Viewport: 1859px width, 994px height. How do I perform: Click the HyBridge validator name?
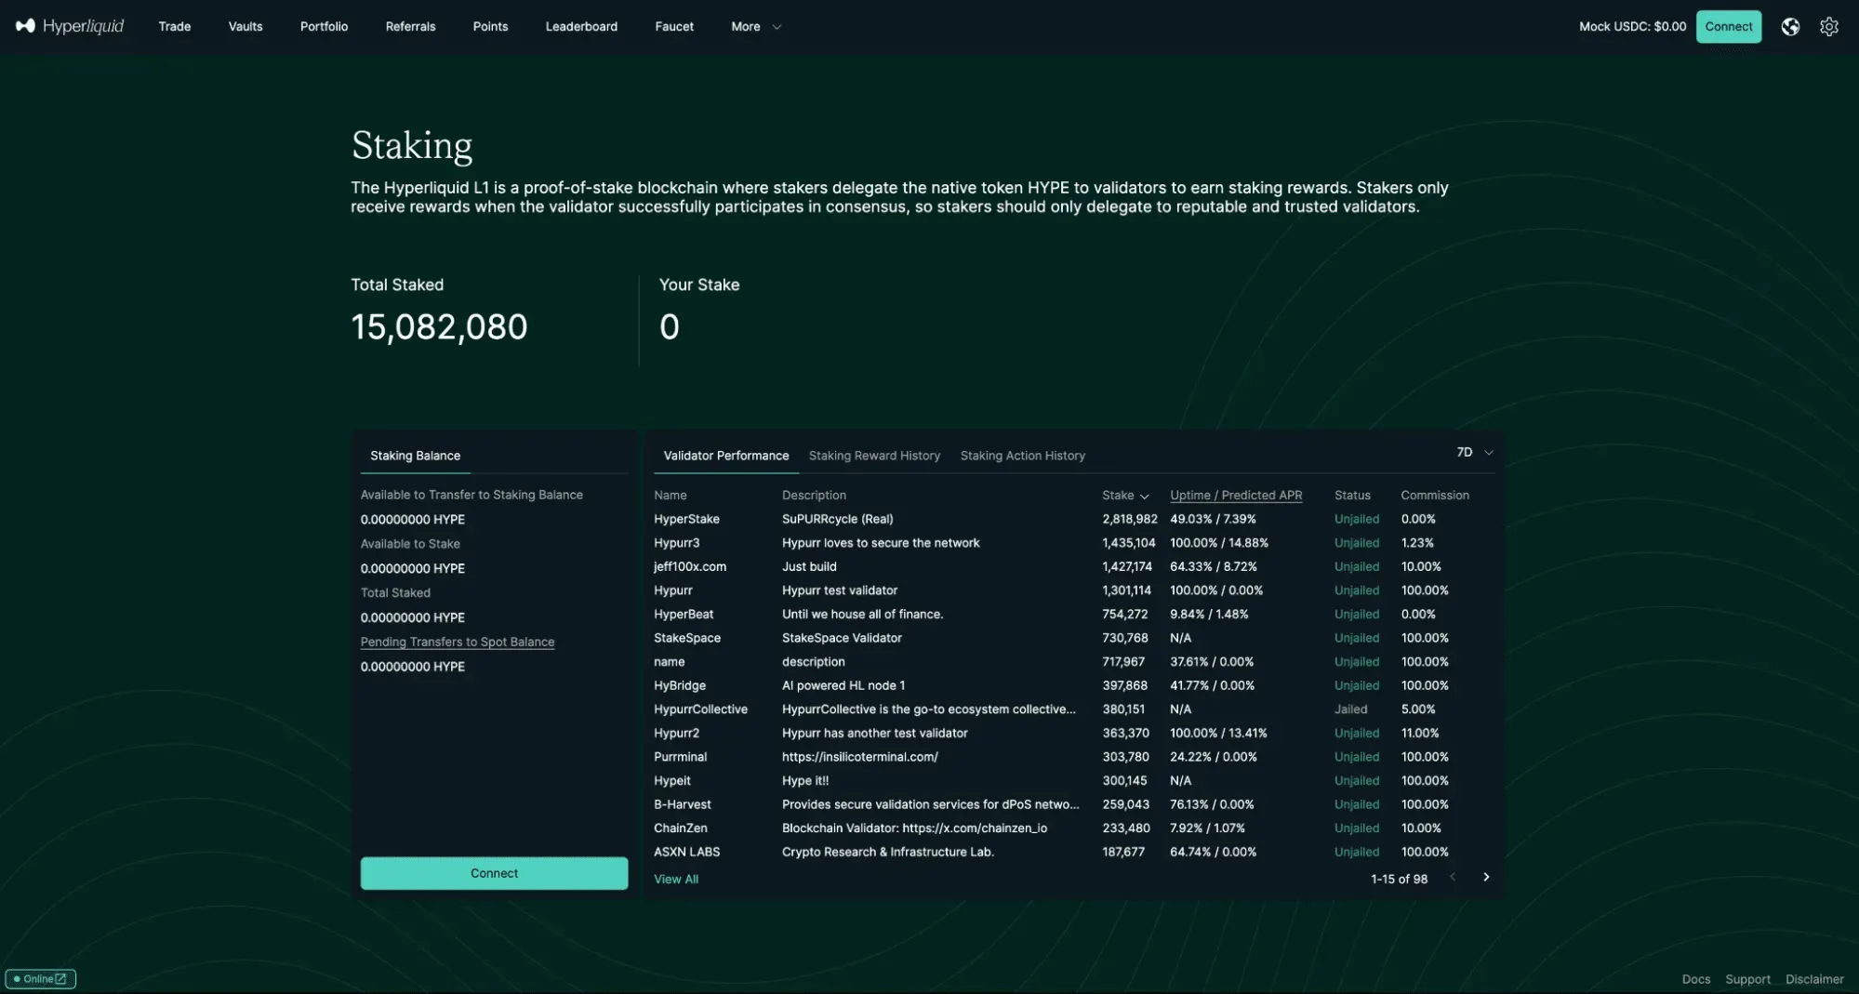[x=680, y=686]
